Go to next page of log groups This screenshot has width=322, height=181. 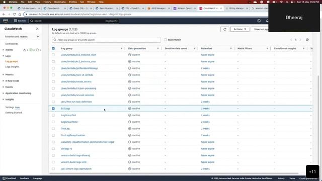300,40
